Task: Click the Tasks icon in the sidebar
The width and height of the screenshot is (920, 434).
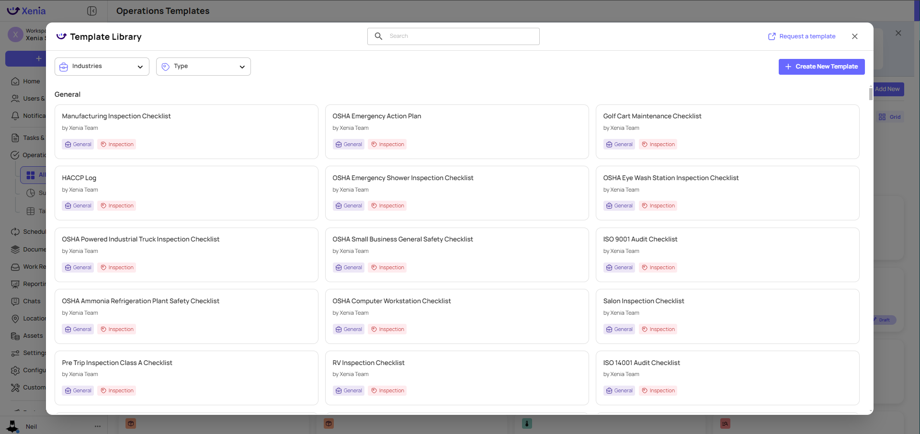Action: click(15, 138)
